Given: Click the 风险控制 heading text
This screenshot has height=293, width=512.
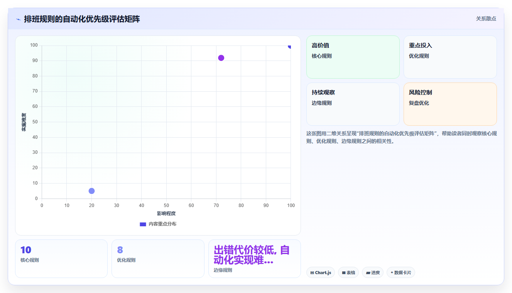Looking at the screenshot, I should [x=421, y=93].
